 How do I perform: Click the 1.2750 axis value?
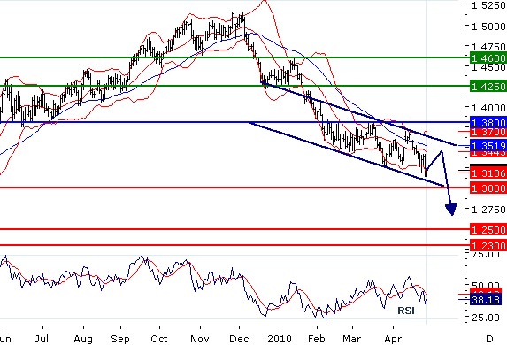(488, 210)
